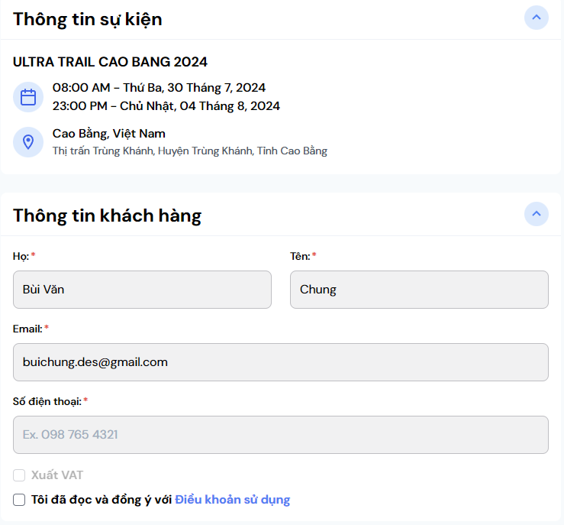Click the 23:00 PM end date line
Image resolution: width=564 pixels, height=525 pixels.
(x=166, y=106)
